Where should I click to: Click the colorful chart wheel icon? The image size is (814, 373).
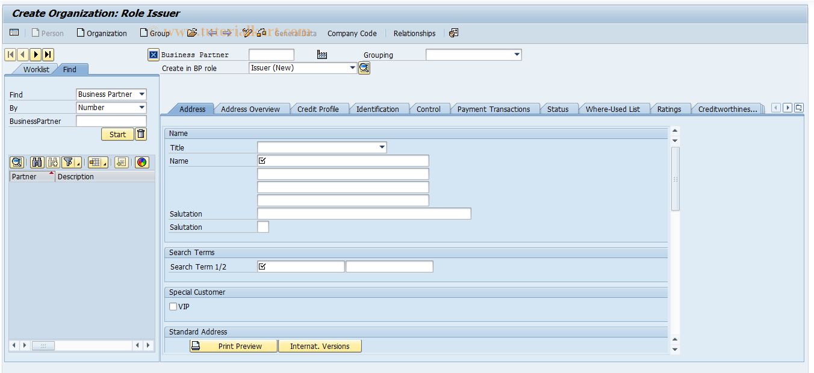pyautogui.click(x=141, y=162)
